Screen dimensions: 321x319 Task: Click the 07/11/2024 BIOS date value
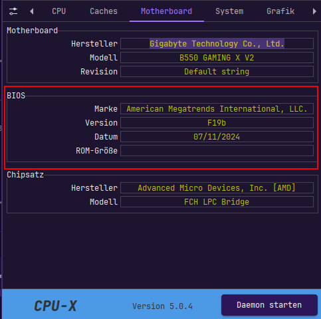[x=217, y=137]
